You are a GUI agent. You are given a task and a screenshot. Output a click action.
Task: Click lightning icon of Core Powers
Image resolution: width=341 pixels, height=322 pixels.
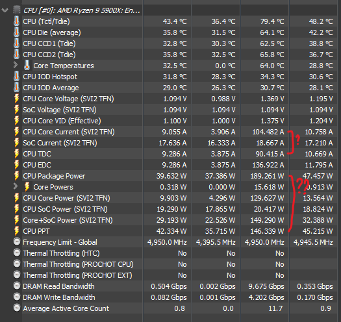(x=27, y=187)
